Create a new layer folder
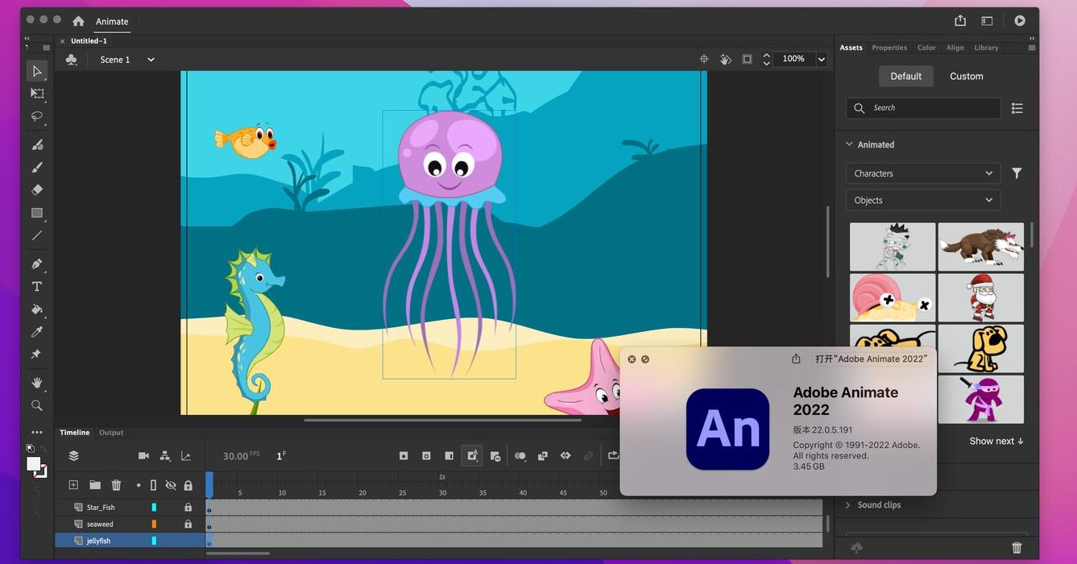Screen dimensions: 1077x564 95,485
